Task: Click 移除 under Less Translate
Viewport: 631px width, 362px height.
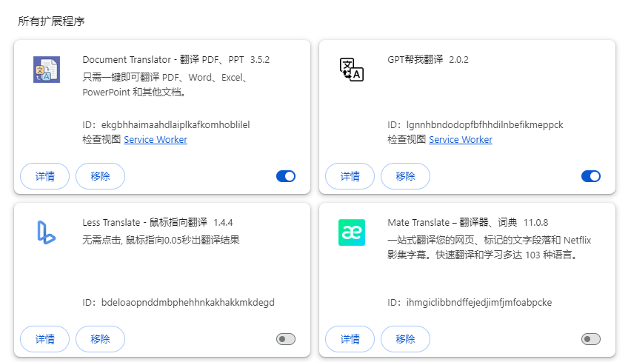Action: [100, 339]
